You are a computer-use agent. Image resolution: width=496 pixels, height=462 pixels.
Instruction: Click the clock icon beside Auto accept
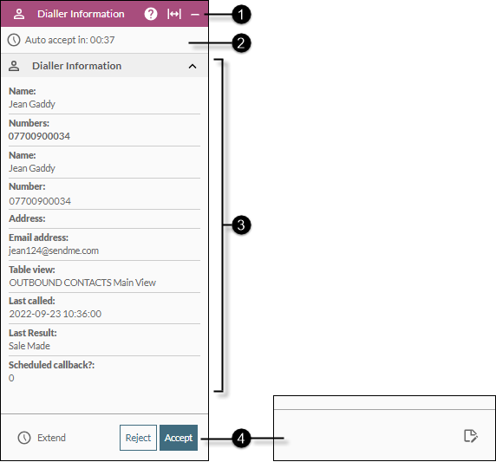click(x=14, y=40)
